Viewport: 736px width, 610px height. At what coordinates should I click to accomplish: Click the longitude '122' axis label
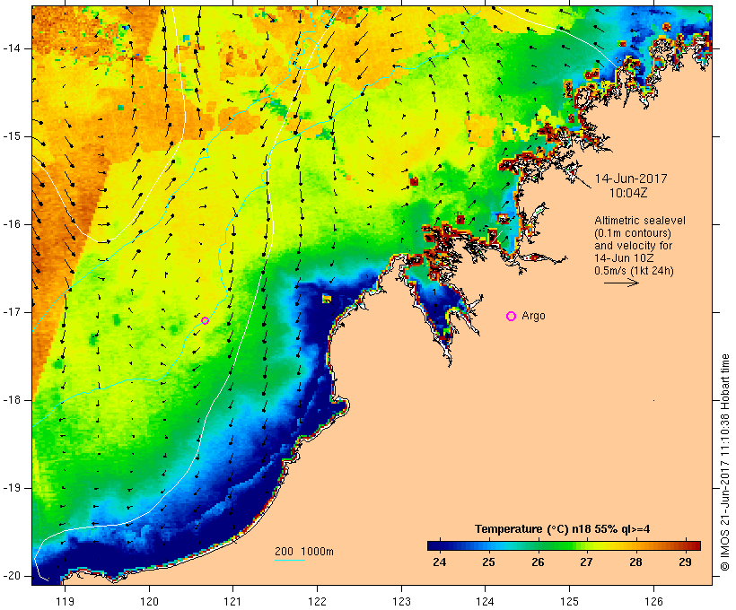318,601
